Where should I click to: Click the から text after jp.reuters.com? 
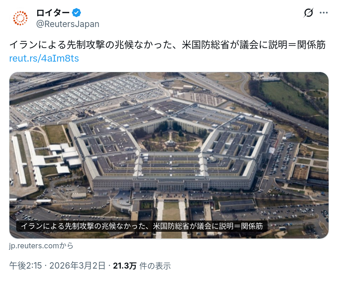[66, 246]
